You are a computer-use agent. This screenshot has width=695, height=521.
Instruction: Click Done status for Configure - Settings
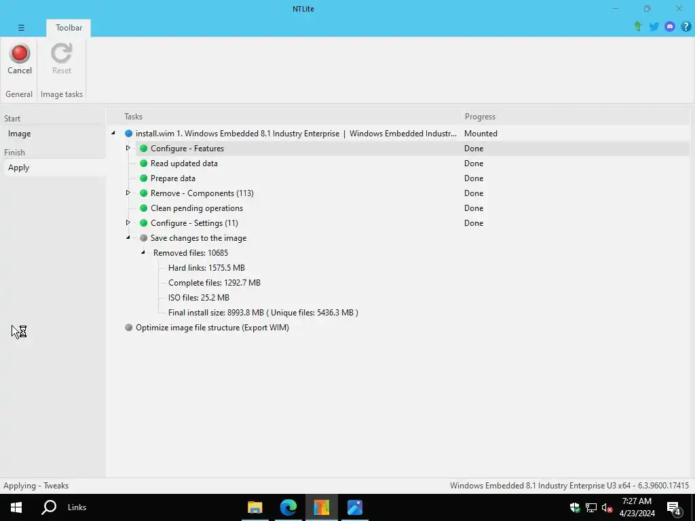click(x=473, y=223)
